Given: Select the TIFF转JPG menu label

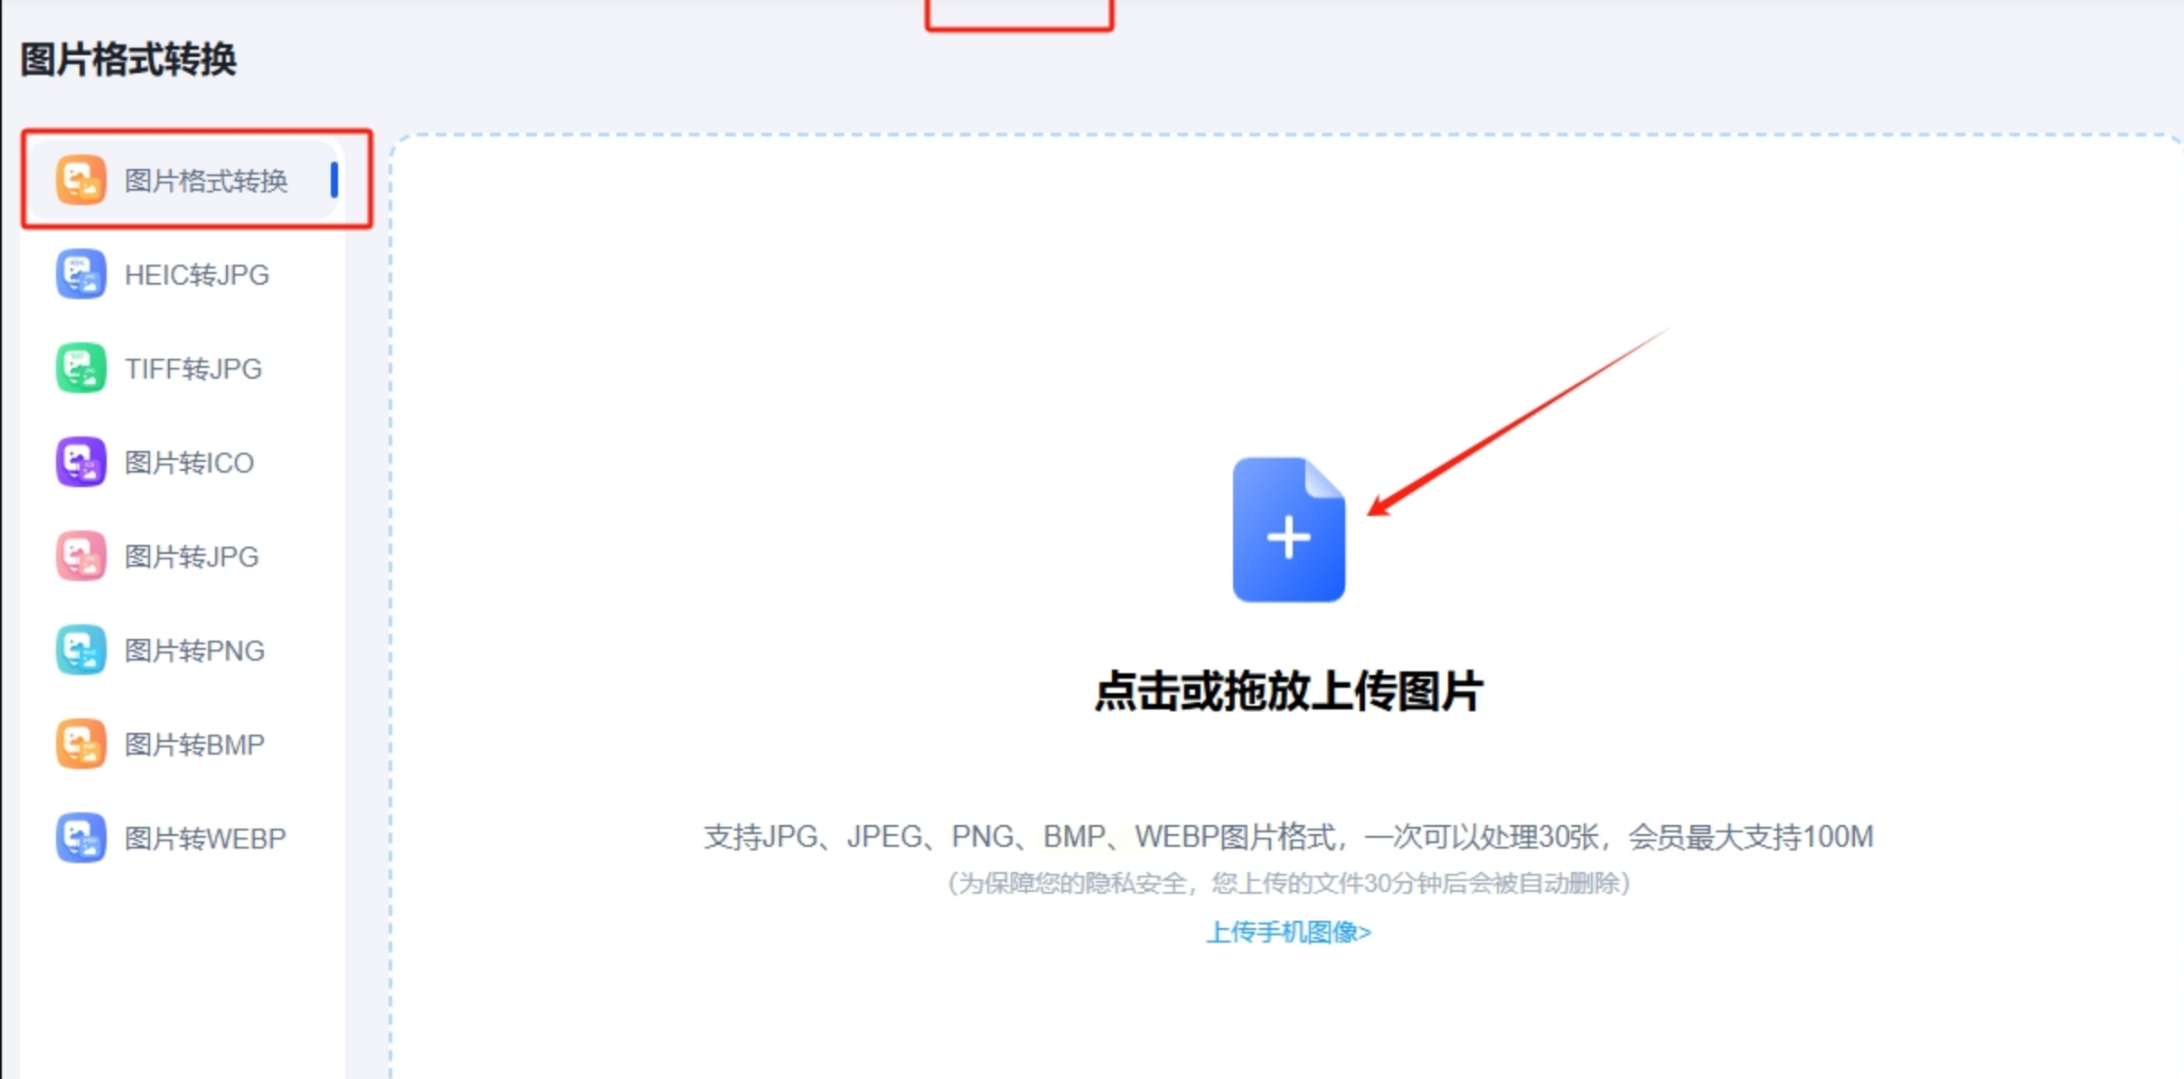Looking at the screenshot, I should [193, 369].
